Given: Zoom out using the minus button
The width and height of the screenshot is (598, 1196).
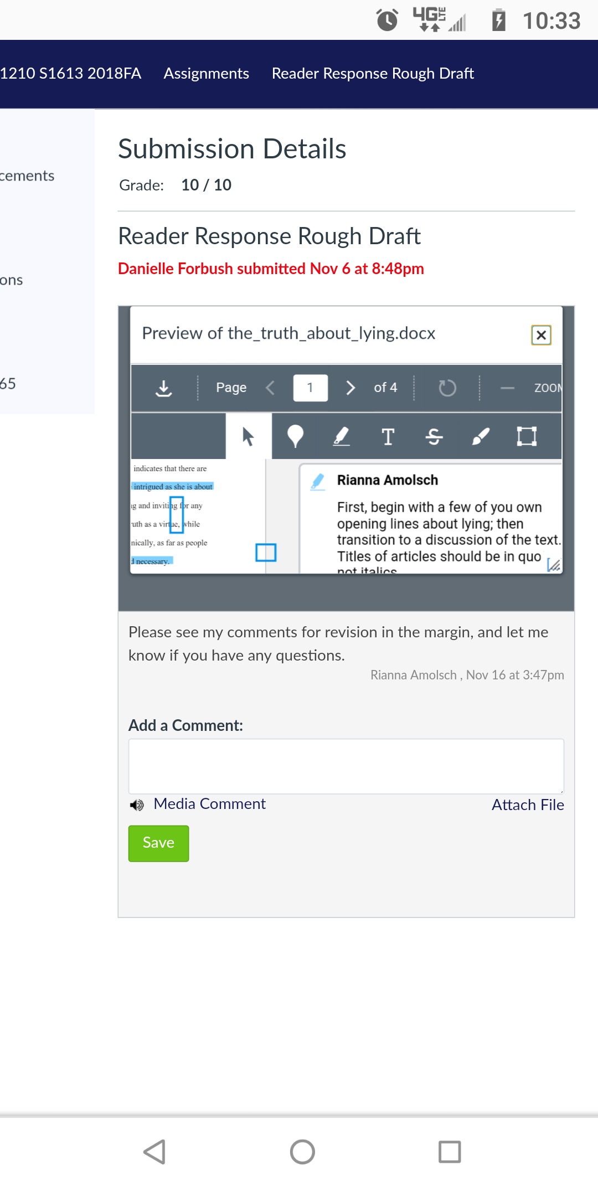Looking at the screenshot, I should 508,388.
